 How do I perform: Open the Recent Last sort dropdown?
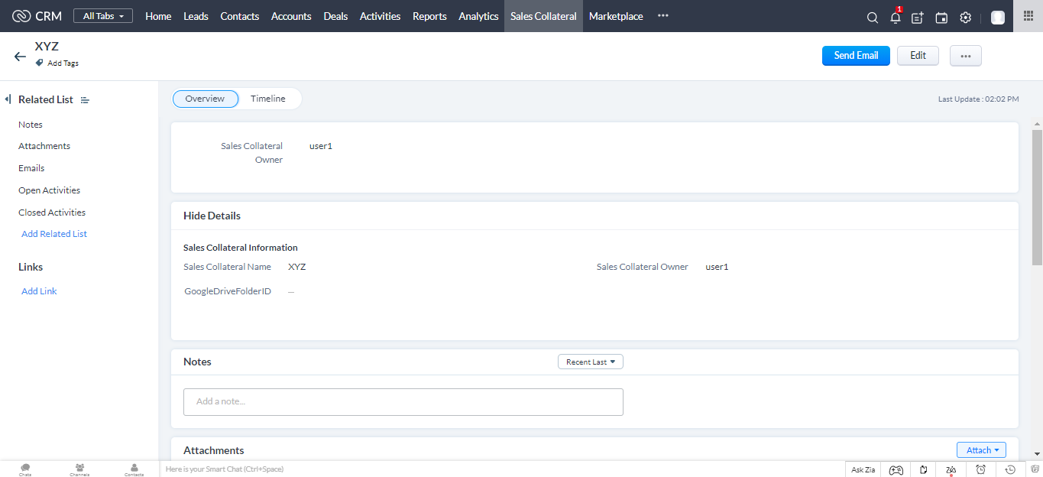590,362
